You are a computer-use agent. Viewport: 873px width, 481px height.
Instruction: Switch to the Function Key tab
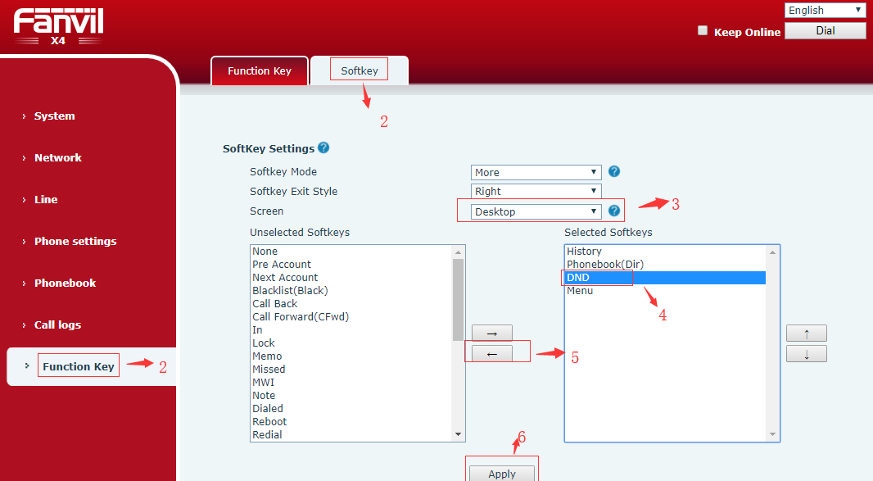pyautogui.click(x=259, y=71)
